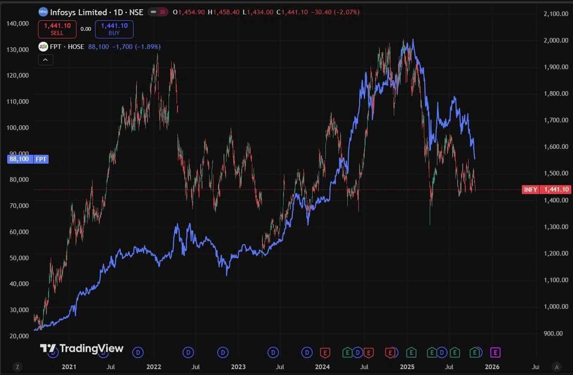The width and height of the screenshot is (573, 375).
Task: Click the 110,000 left scale label
Action: click(x=18, y=101)
